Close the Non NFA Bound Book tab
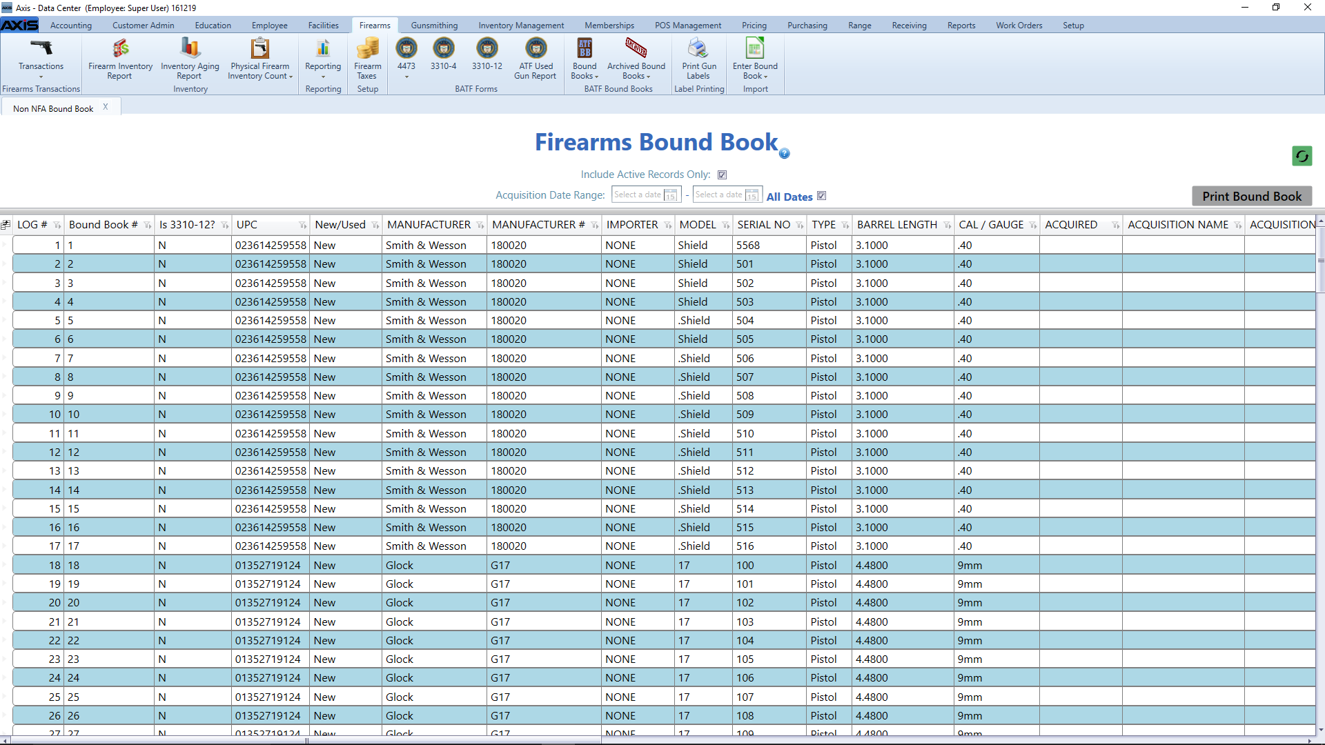Image resolution: width=1325 pixels, height=745 pixels. [106, 107]
